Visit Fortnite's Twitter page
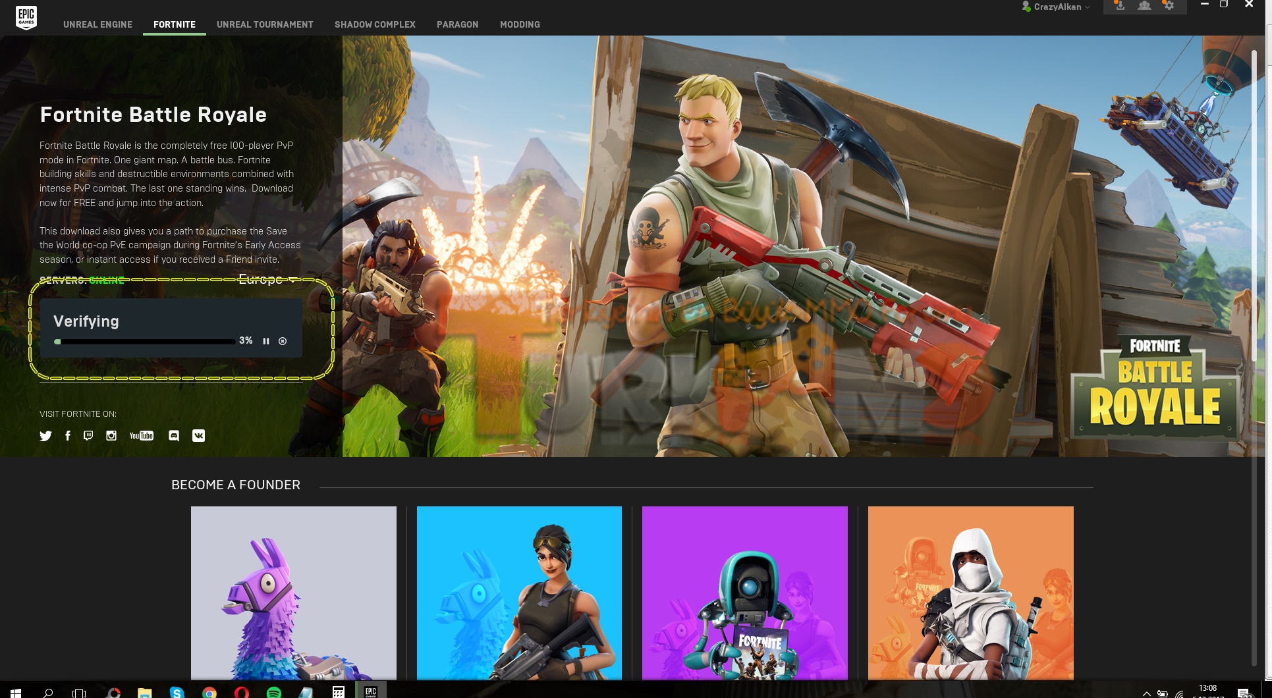 45,436
